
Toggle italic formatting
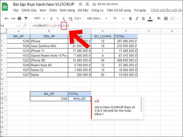tap(137, 19)
